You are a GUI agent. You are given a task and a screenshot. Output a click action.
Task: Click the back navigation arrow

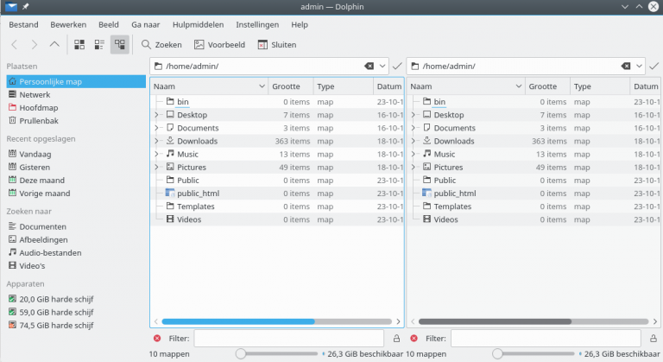15,44
